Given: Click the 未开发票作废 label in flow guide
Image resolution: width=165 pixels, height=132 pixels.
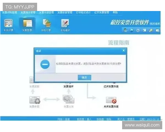Looking at the screenshot, I should (x=111, y=106).
